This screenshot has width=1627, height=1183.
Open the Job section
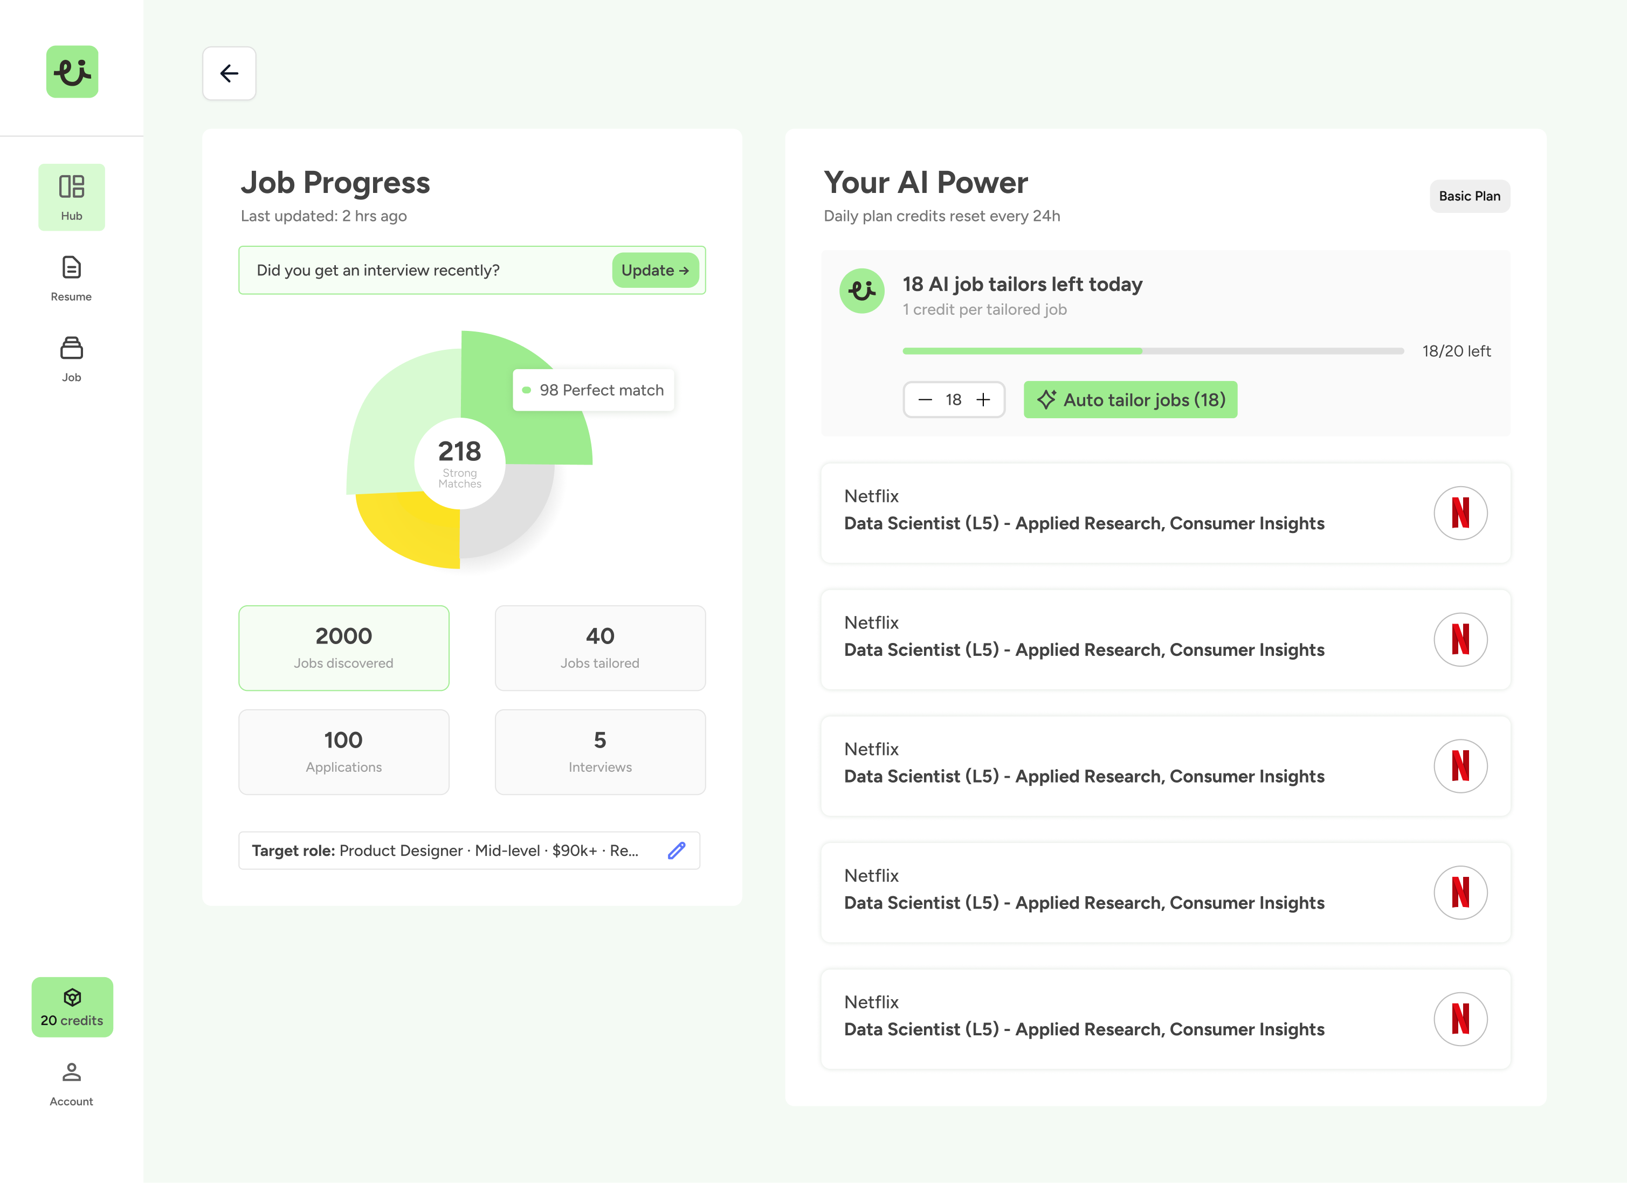[x=72, y=359]
